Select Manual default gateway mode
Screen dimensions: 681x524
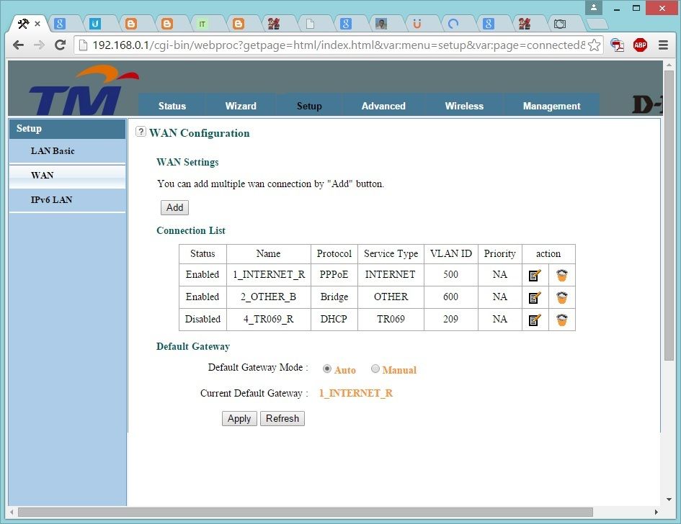(x=375, y=369)
